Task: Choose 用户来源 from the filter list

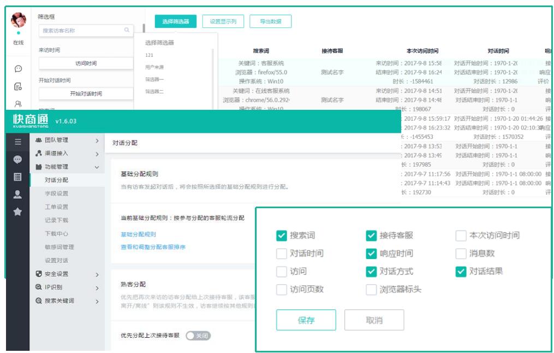Action: pos(154,67)
